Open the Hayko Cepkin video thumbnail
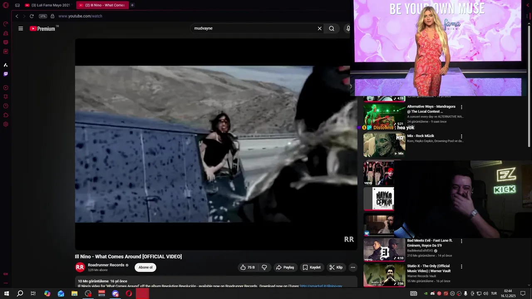532x299 pixels. (379, 199)
